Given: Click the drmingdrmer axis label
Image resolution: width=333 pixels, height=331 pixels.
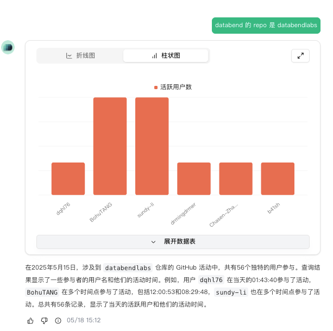Looking at the screenshot, I should (183, 214).
